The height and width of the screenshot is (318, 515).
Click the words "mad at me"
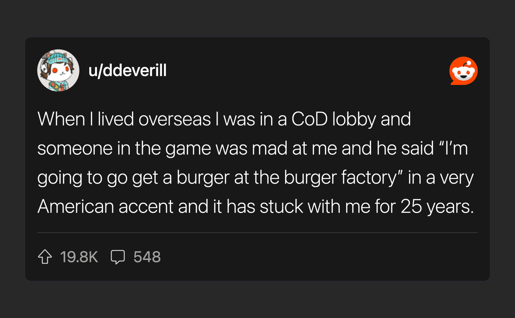(x=294, y=148)
